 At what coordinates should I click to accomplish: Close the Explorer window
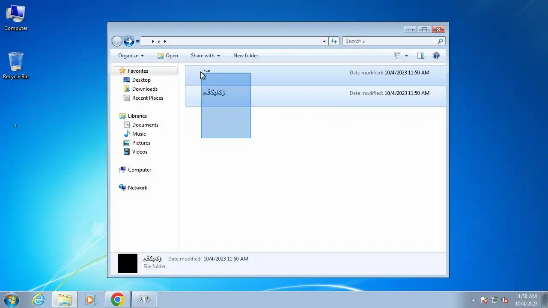pyautogui.click(x=438, y=30)
